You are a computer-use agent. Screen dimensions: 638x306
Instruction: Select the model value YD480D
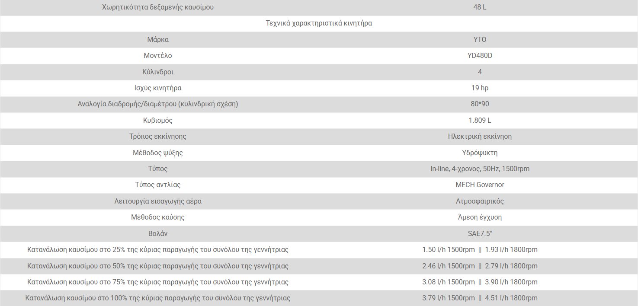(x=480, y=56)
